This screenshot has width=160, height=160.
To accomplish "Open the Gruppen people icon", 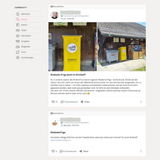I will [18, 41].
